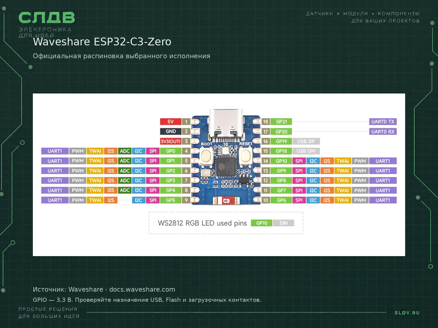Select the USB DM label
This screenshot has height=328, width=438.
306,151
